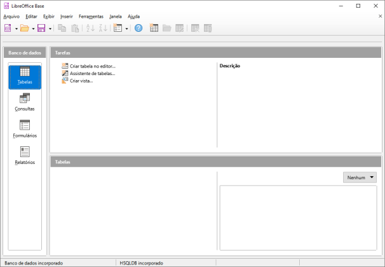Click the Open Database Object folder icon
The height and width of the screenshot is (267, 385).
166,28
